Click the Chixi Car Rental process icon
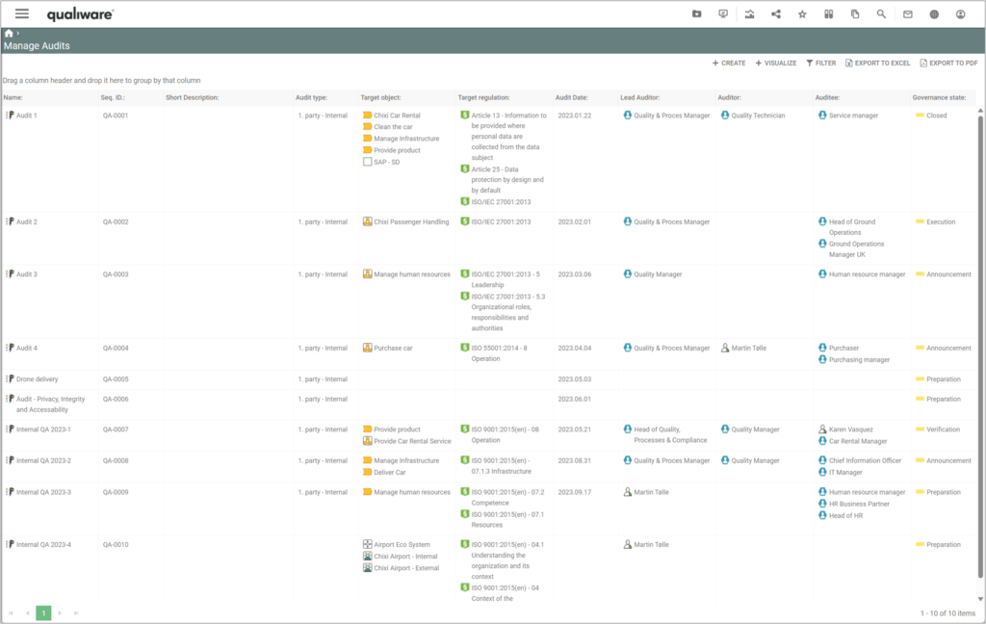The width and height of the screenshot is (986, 624). point(367,116)
